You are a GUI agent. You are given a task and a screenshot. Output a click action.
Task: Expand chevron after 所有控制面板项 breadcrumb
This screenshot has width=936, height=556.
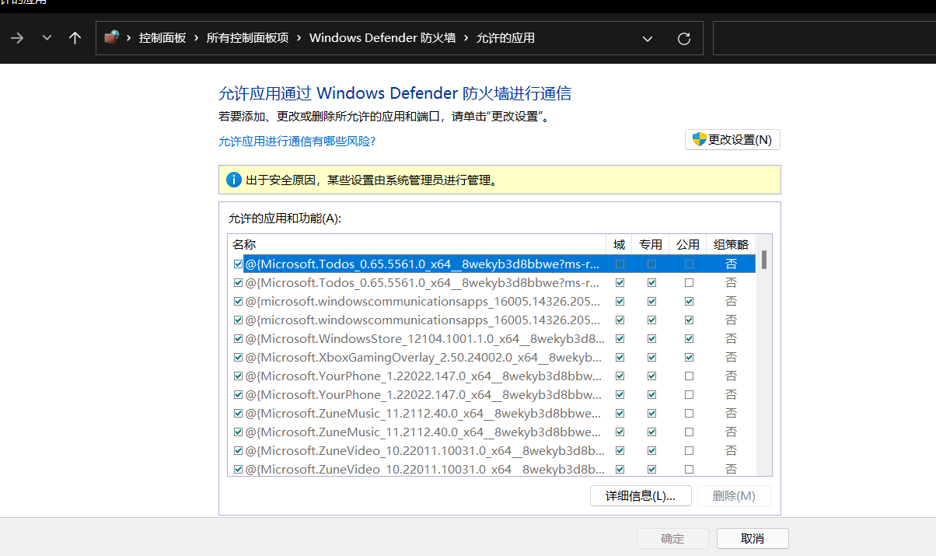tap(299, 37)
